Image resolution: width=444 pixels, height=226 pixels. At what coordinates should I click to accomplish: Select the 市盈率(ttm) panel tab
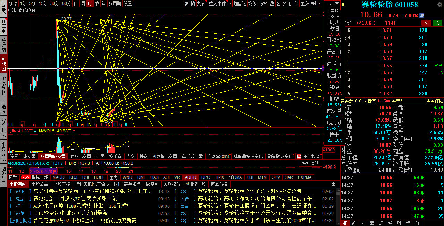coord(218,156)
